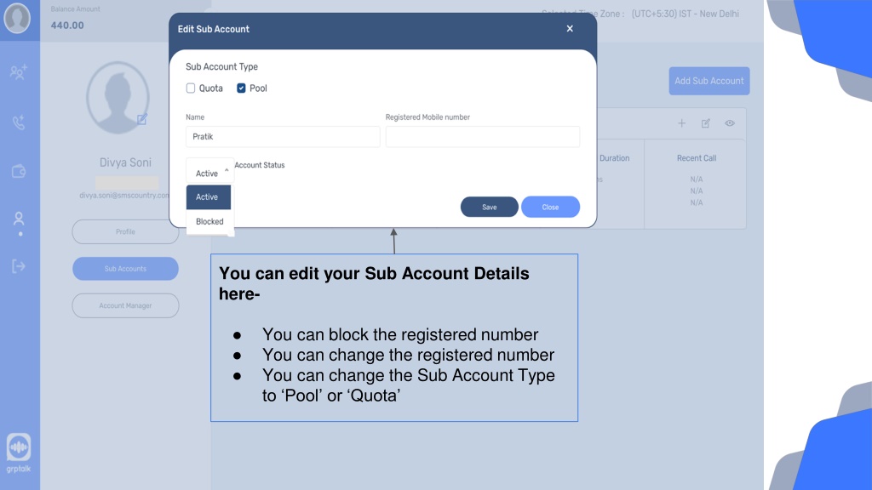Screen dimensions: 872x490
Task: Click the Add Sub Account button
Action: [709, 81]
